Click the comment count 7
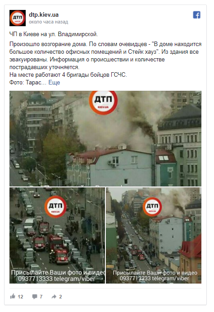Image resolution: width=214 pixels, height=312 pixels. pyautogui.click(x=41, y=297)
